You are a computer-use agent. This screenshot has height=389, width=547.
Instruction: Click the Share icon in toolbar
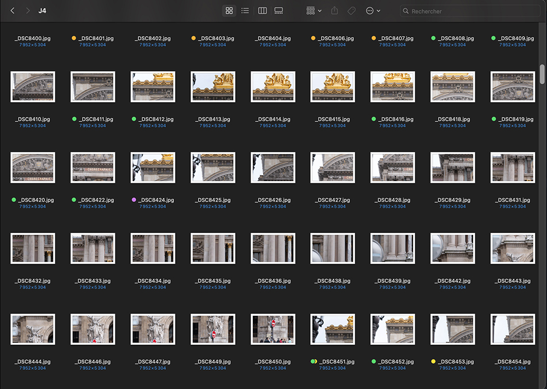[x=335, y=11]
